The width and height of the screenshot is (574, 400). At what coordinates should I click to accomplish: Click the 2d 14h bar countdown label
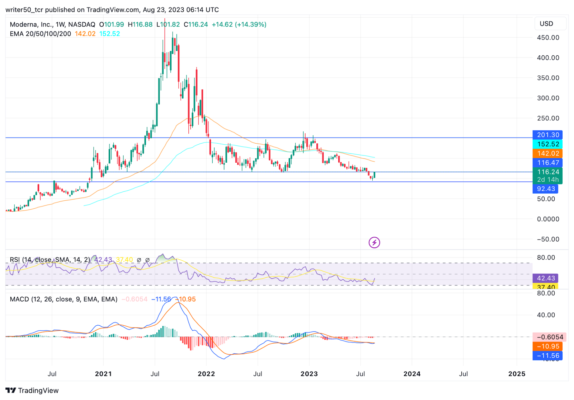548,180
